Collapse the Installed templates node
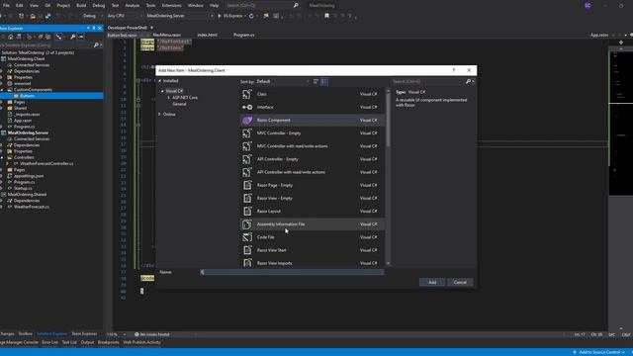Viewport: 633px width, 356px height. pyautogui.click(x=160, y=81)
